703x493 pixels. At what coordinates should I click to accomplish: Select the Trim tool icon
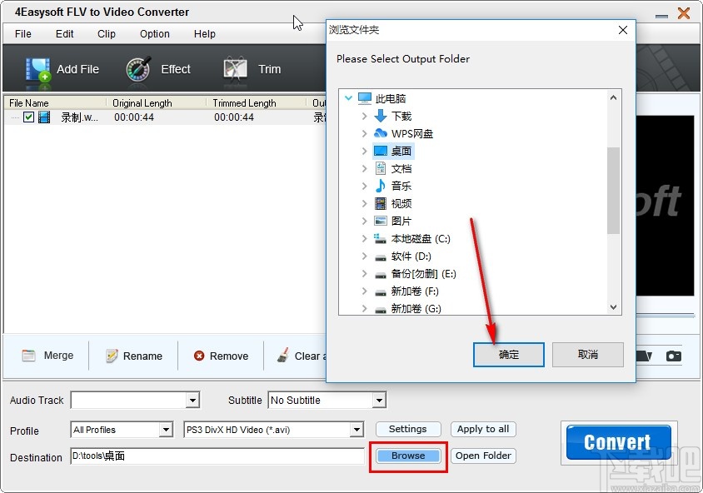pyautogui.click(x=235, y=67)
